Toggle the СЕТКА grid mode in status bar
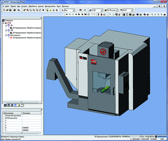Screen dimensions: 168x141 pyautogui.click(x=142, y=137)
